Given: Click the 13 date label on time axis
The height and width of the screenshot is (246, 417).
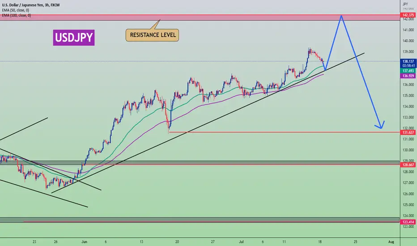Looking at the screenshot, I should (x=141, y=242).
